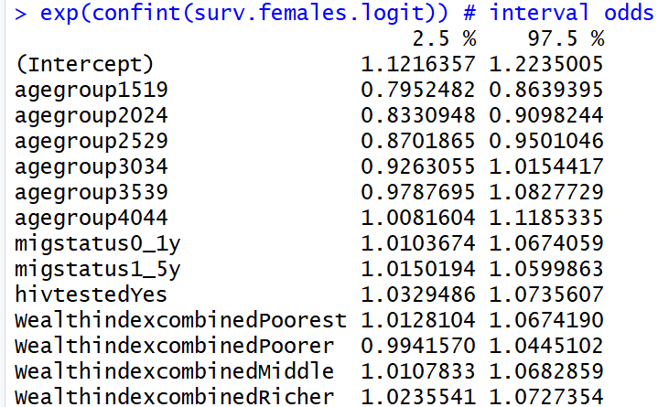The image size is (658, 407).
Task: Select the WealthindexcombinedMiddle row label
Action: tap(175, 372)
